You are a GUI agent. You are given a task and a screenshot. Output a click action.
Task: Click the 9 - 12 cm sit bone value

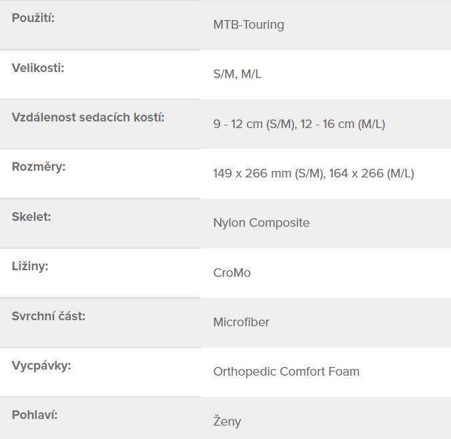(299, 124)
